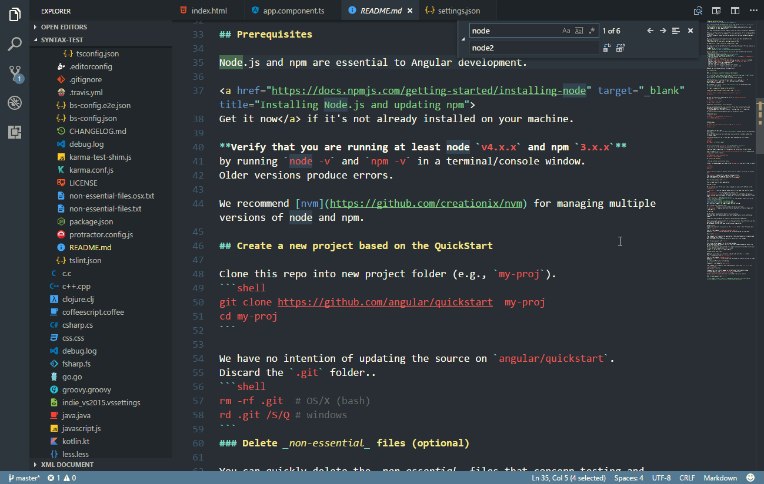Change end of line sequence CRLF

pyautogui.click(x=687, y=478)
